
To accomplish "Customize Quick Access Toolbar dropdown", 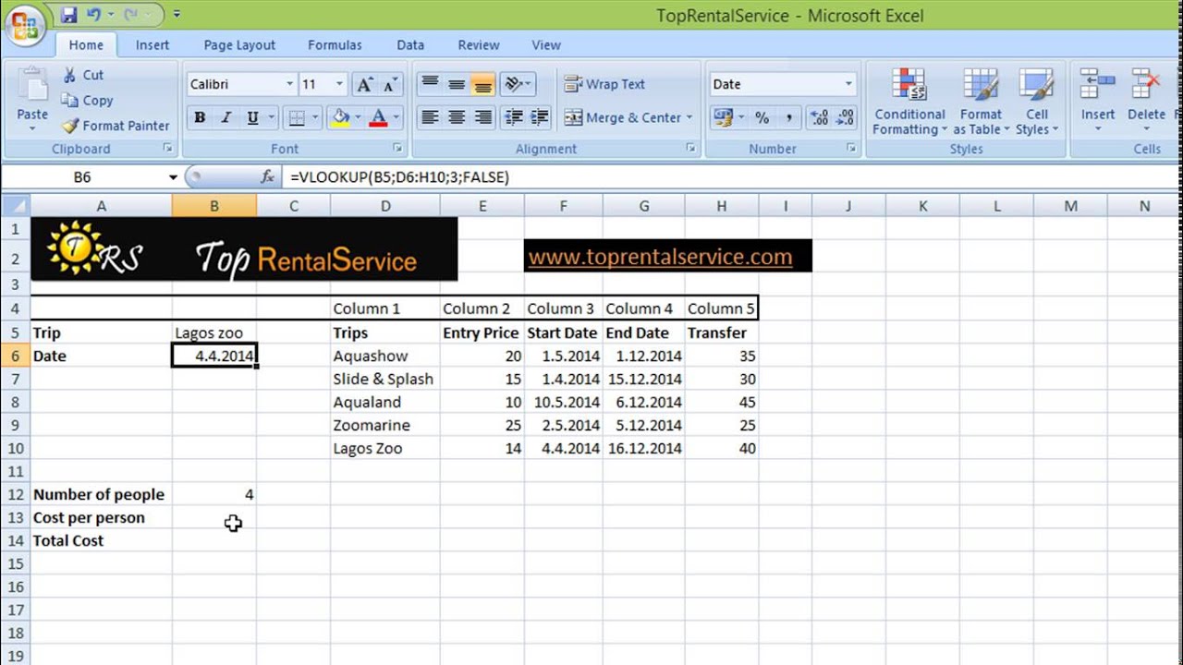I will (x=177, y=15).
